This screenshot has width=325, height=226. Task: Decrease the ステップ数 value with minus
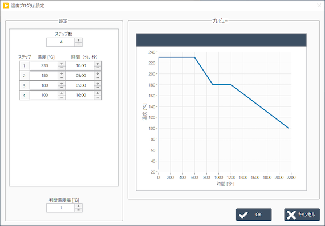[78, 44]
